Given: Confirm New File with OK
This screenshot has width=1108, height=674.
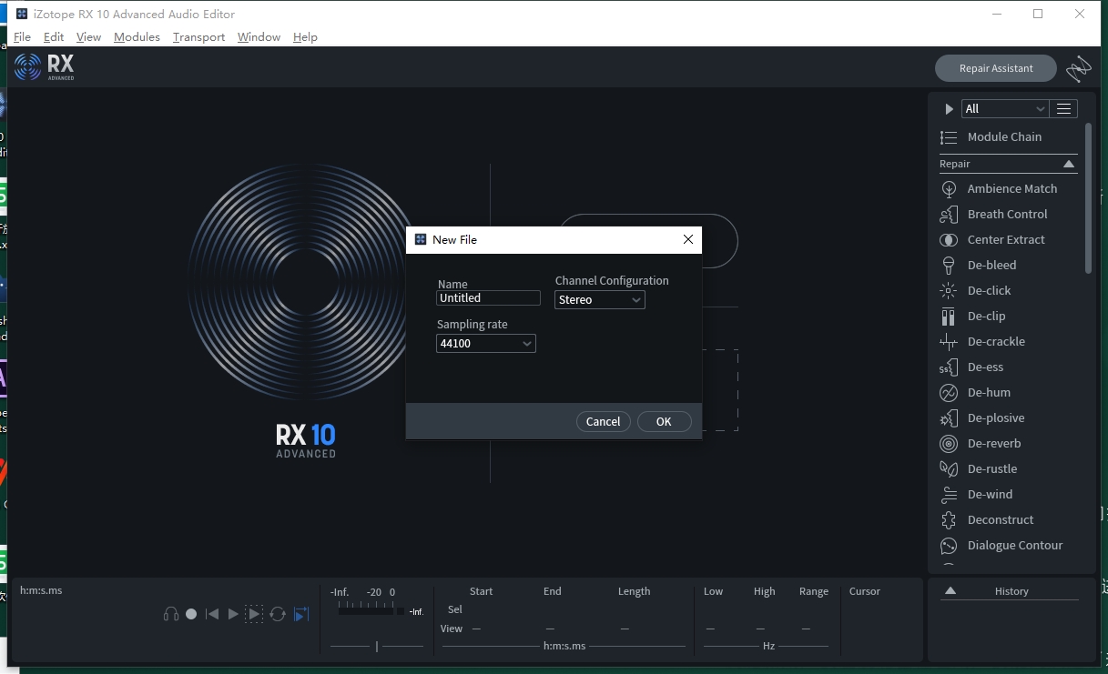Looking at the screenshot, I should 664,421.
